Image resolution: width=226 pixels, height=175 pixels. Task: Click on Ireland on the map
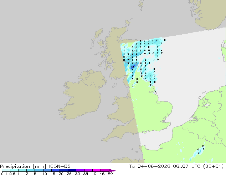(x=82, y=95)
